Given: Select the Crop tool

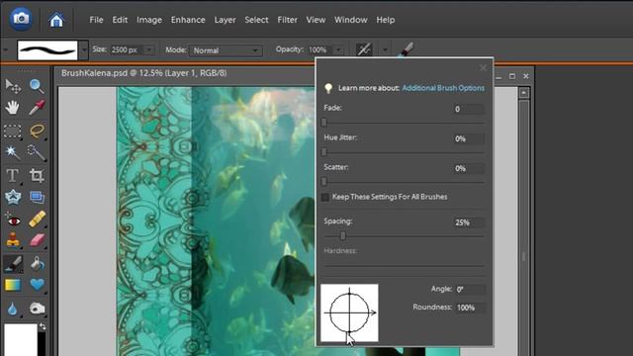Looking at the screenshot, I should (x=37, y=176).
